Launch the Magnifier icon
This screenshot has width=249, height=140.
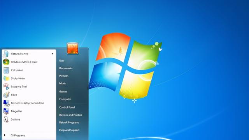click(6, 111)
